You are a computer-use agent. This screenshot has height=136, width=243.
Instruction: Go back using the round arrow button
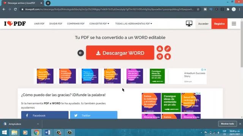[80, 53]
